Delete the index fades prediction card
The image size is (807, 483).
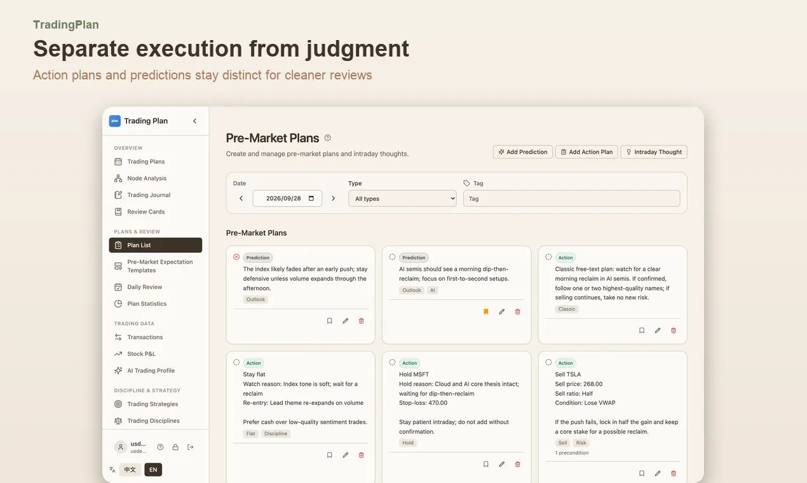click(x=362, y=321)
